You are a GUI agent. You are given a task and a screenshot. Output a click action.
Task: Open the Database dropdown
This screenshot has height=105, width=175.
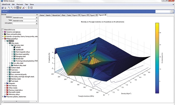pos(36,17)
